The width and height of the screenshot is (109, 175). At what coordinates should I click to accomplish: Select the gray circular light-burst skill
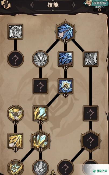pyautogui.click(x=40, y=59)
